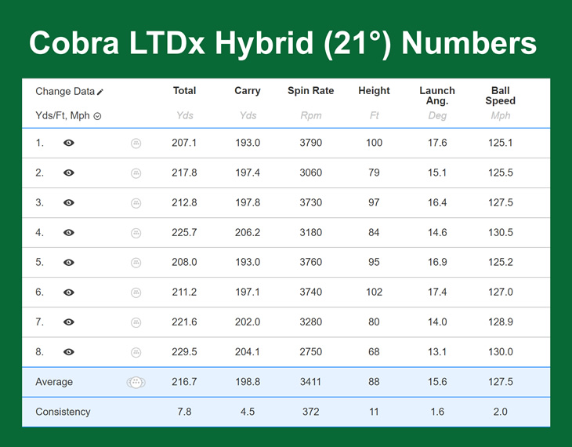Click carry value 197.4 in shot 2
Viewport: 572px width, 447px height.
click(248, 173)
